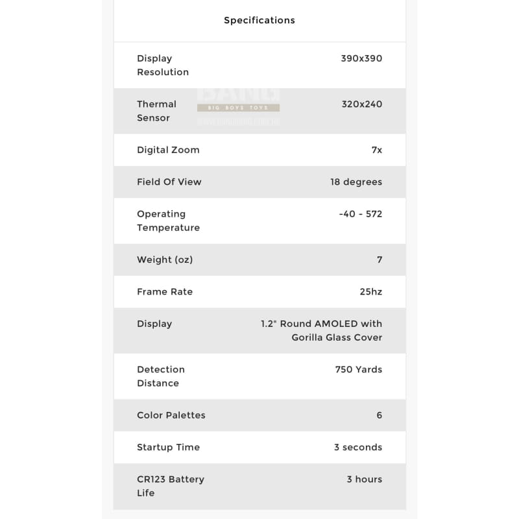
Task: Click the Specifications heading
Action: (x=259, y=20)
